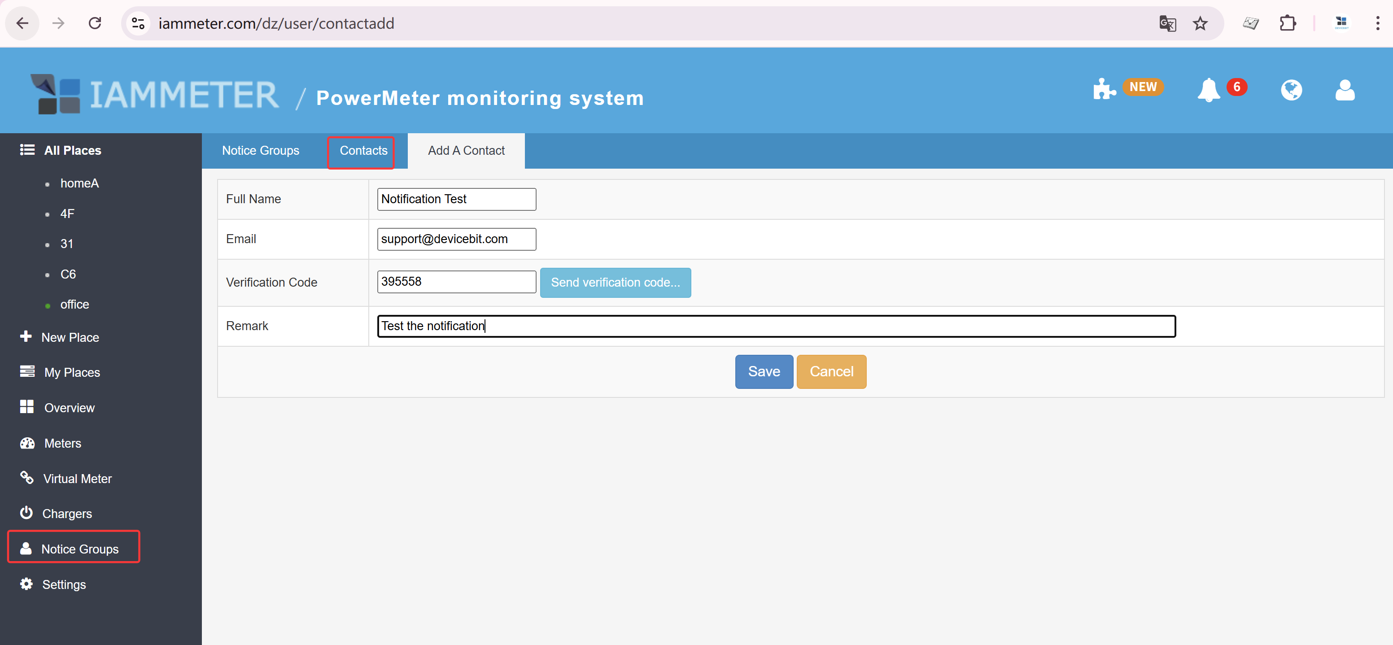Click the plugins puzzle icon with NEW badge
This screenshot has width=1393, height=645.
[x=1104, y=89]
